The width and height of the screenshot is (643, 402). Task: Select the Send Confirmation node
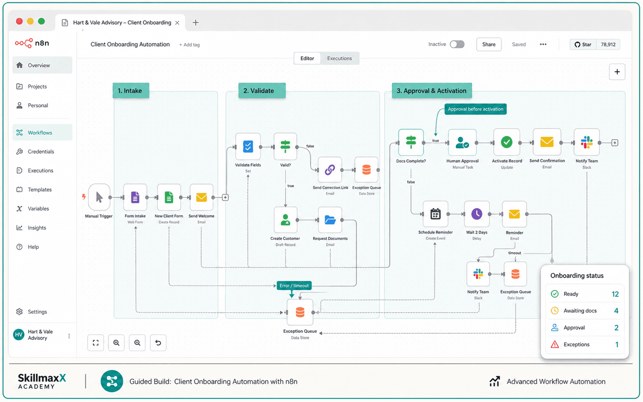click(x=547, y=142)
